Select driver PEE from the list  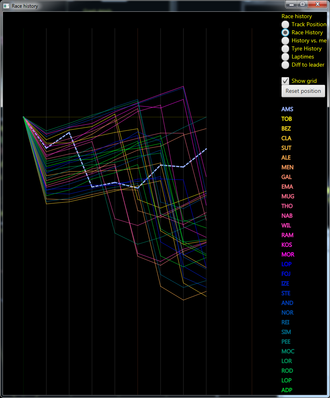[286, 341]
